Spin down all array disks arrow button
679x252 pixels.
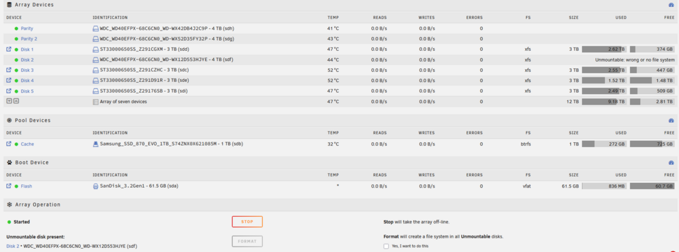pyautogui.click(x=9, y=101)
